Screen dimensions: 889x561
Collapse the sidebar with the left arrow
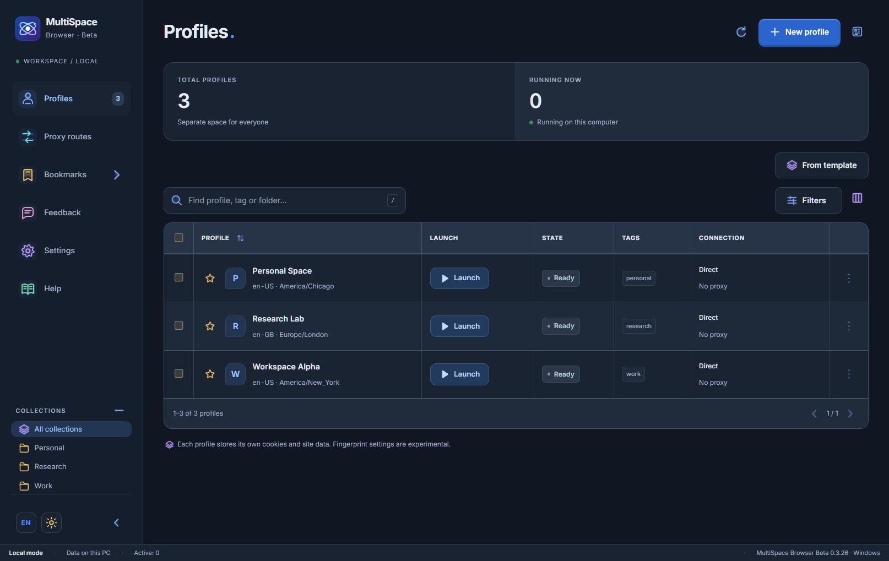coord(116,522)
